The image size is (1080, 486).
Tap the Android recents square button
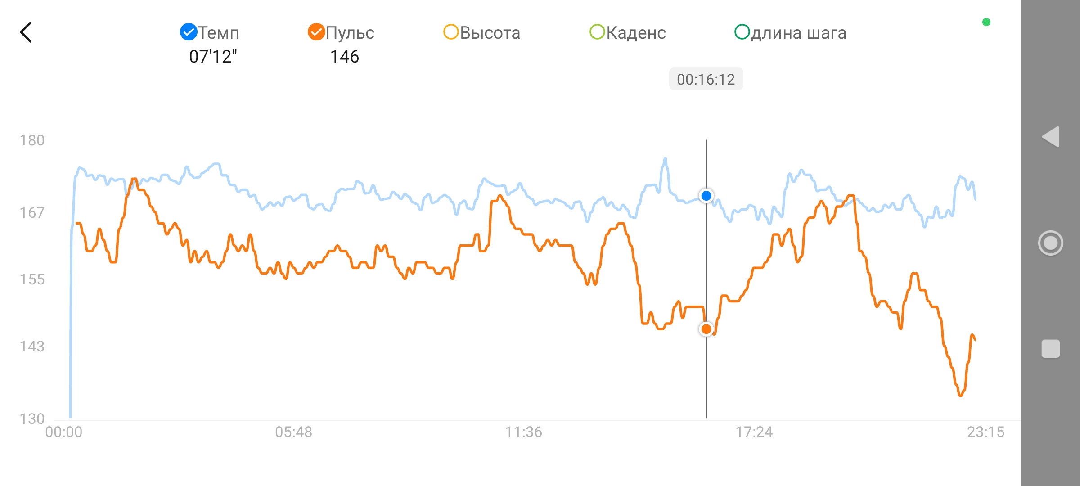(x=1051, y=349)
